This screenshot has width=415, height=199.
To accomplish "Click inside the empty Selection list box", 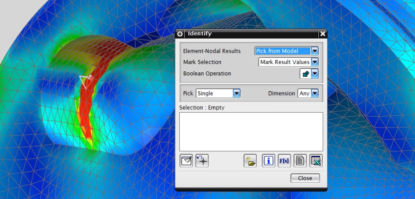I will tap(251, 131).
